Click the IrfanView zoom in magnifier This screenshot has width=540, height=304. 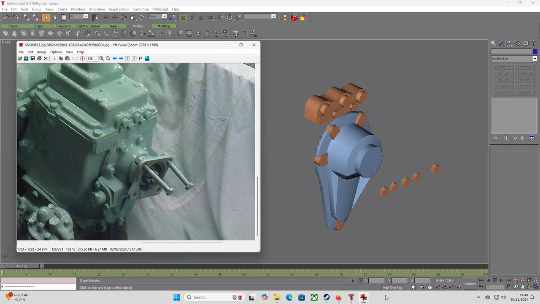click(102, 59)
